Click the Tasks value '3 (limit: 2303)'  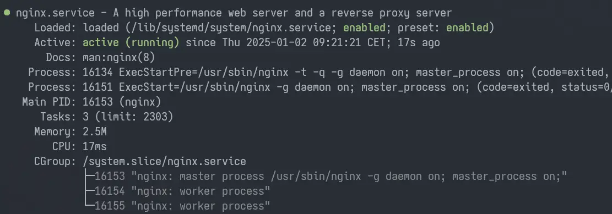128,117
